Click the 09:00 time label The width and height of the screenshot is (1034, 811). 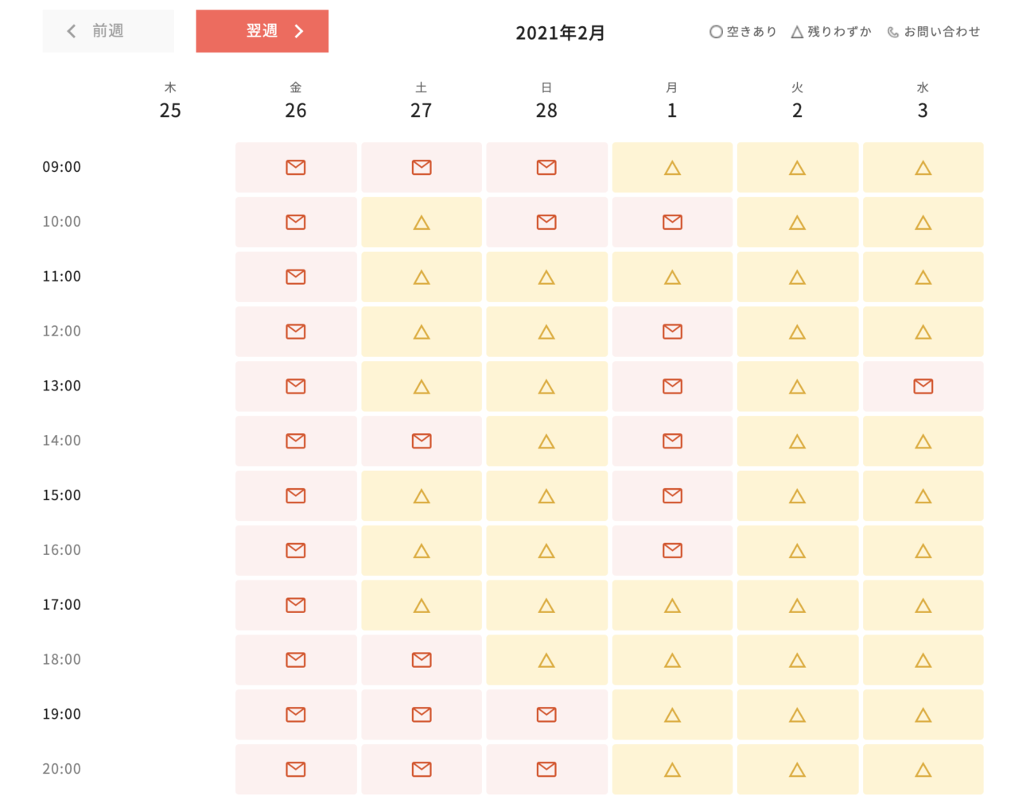pos(62,167)
